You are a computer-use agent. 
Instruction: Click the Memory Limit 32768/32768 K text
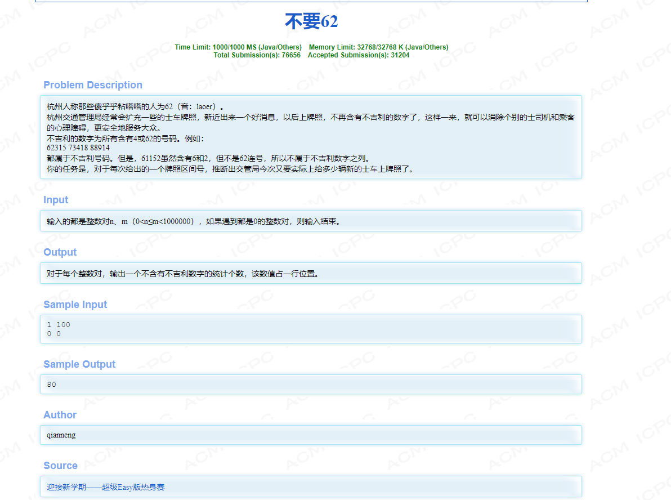[x=379, y=47]
